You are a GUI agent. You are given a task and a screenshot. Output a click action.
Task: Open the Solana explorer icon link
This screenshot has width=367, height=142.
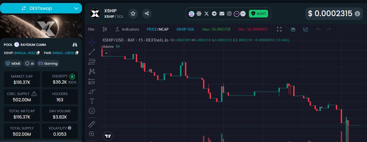pyautogui.click(x=192, y=14)
